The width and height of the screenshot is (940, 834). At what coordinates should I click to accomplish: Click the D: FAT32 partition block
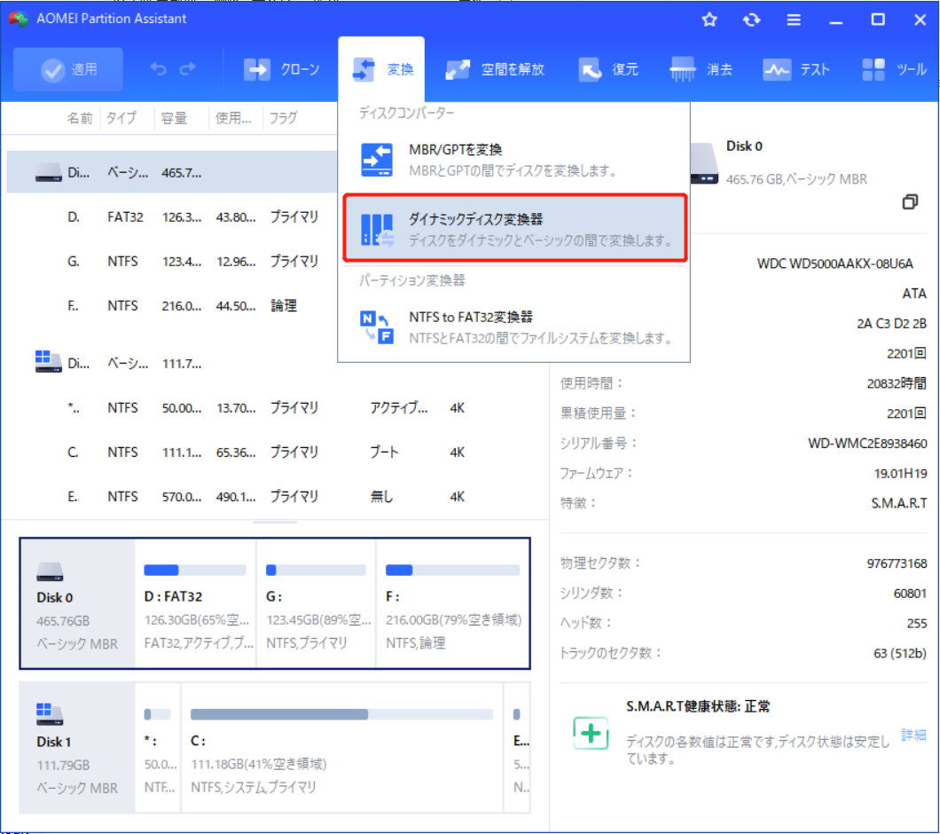(195, 603)
